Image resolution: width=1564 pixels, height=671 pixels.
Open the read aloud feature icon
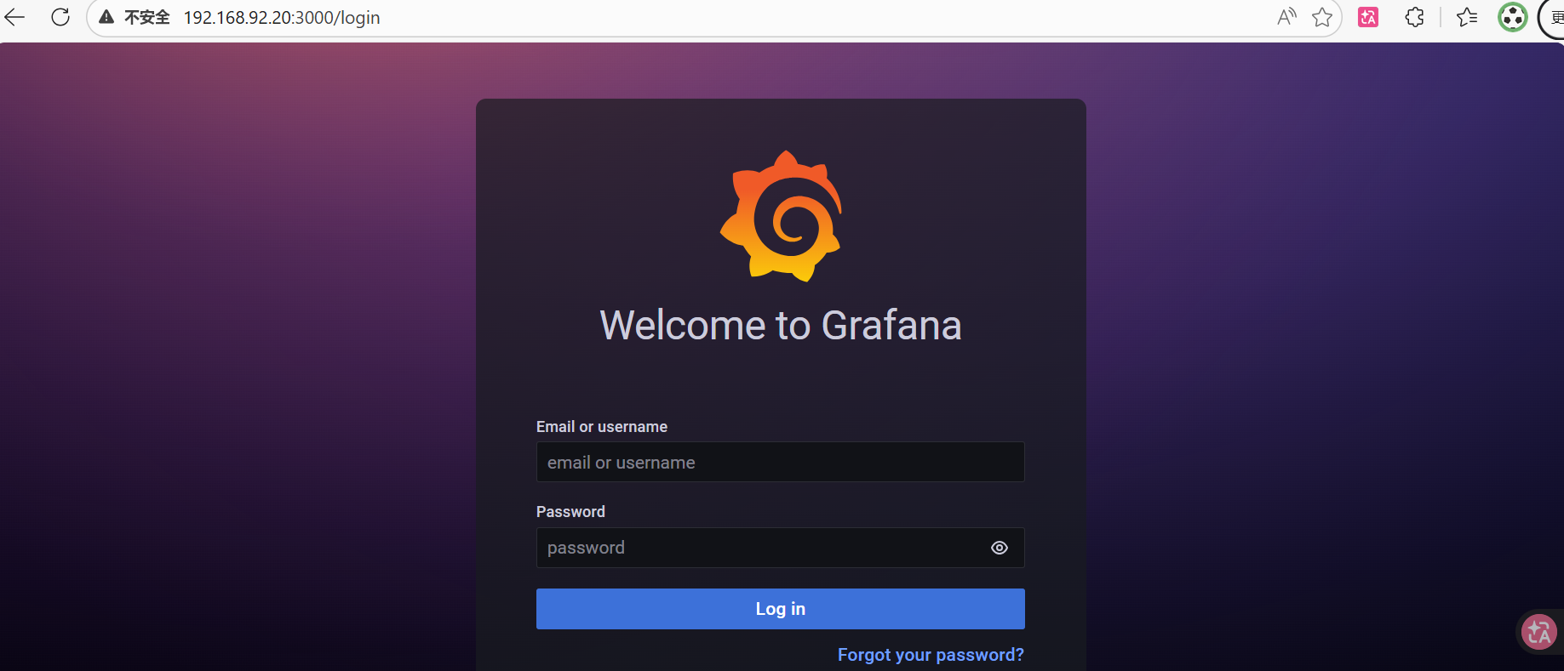tap(1286, 17)
